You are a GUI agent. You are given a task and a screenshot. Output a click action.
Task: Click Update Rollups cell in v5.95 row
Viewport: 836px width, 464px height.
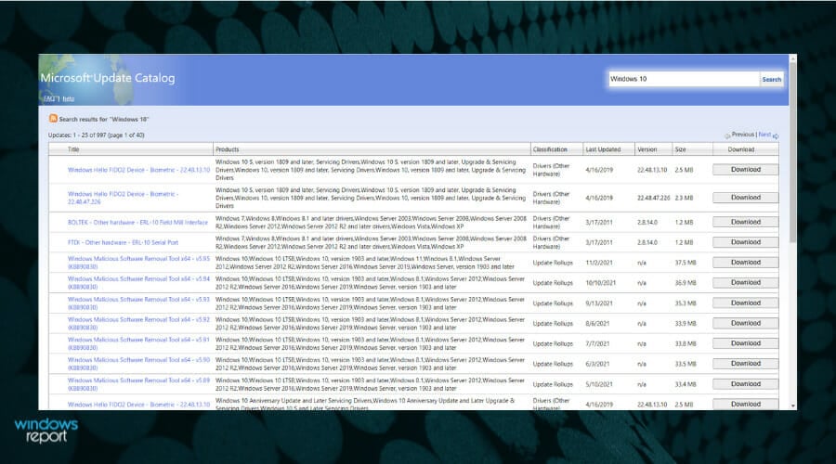point(553,263)
